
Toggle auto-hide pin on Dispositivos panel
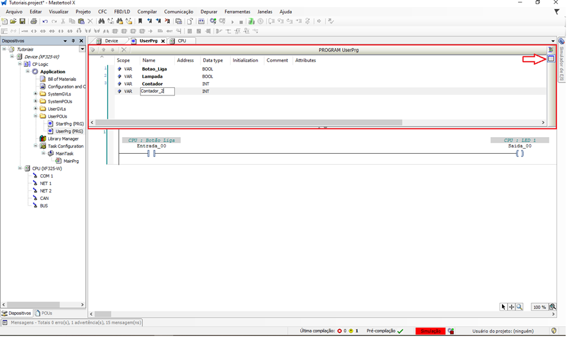coord(73,40)
